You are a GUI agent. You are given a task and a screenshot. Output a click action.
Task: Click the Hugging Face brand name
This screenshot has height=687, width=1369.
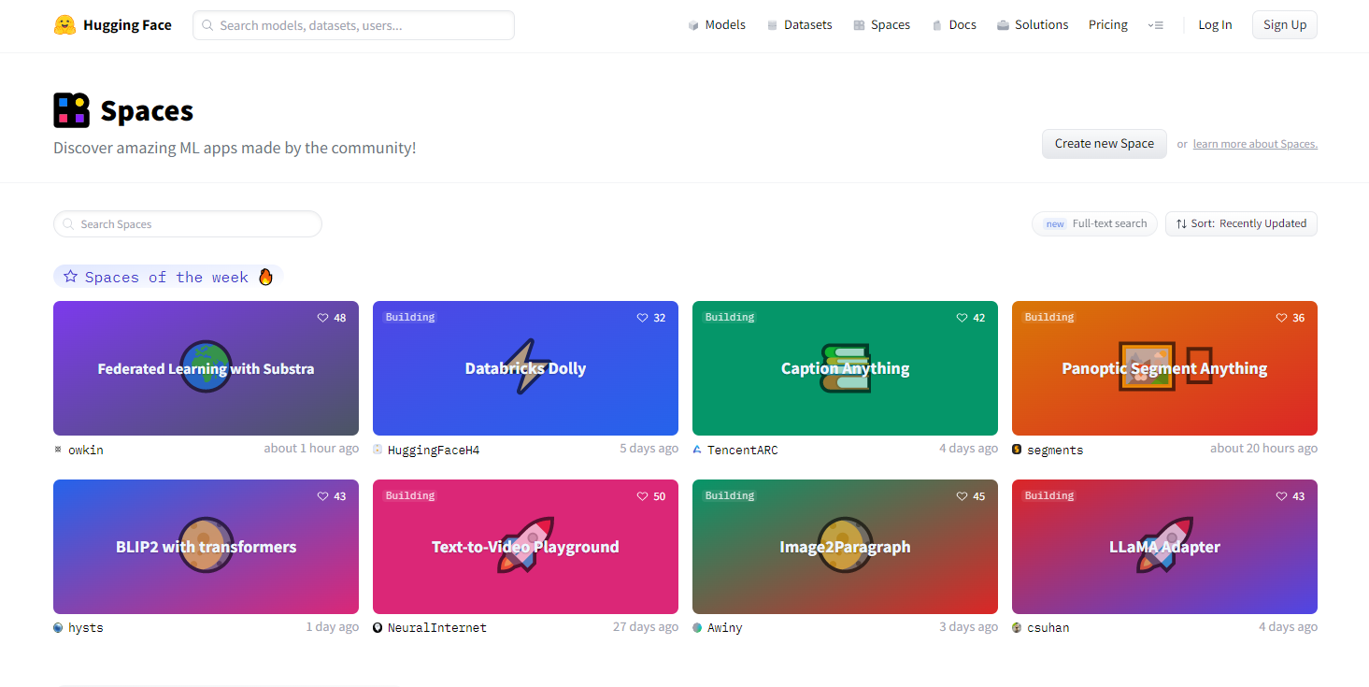pyautogui.click(x=127, y=25)
